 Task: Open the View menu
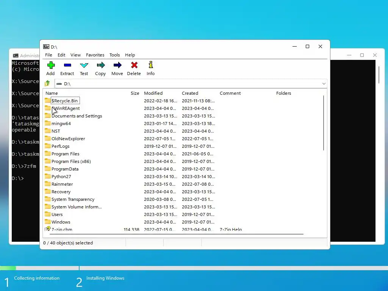tap(75, 55)
